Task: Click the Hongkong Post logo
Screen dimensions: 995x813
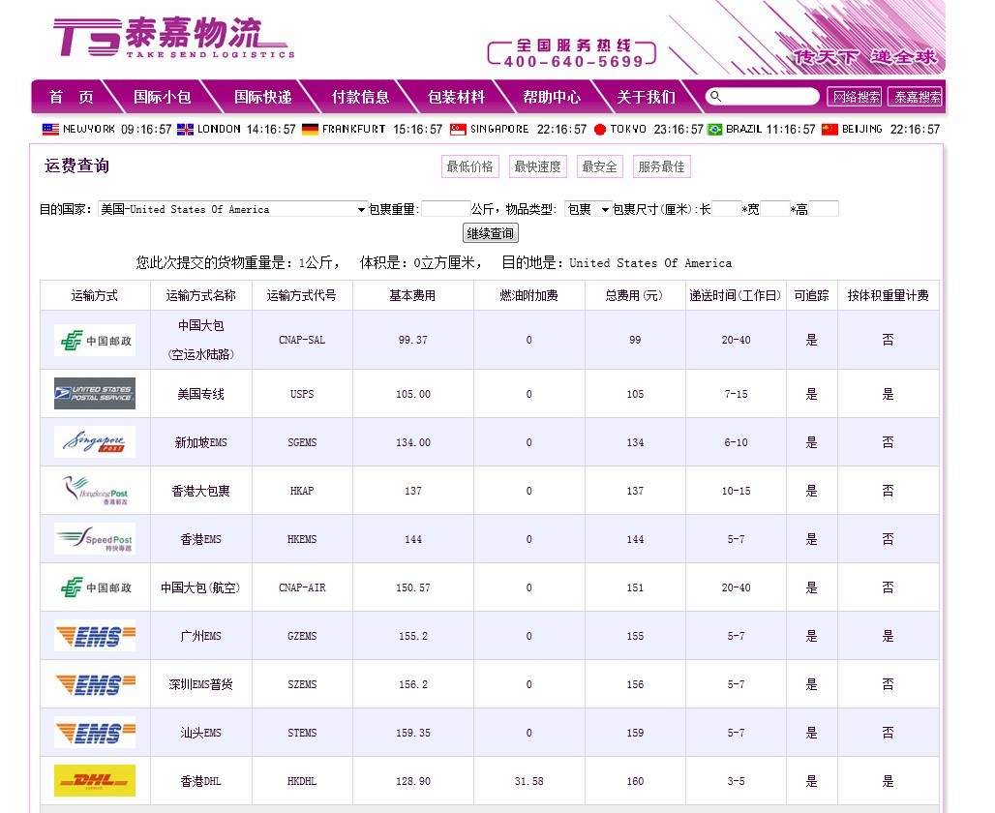Action: [x=95, y=491]
